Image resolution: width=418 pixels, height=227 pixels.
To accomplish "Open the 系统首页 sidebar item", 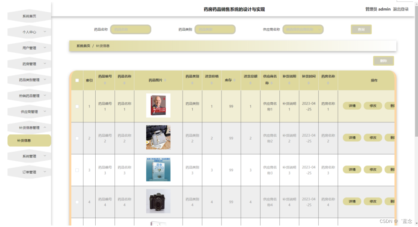I will (x=29, y=16).
